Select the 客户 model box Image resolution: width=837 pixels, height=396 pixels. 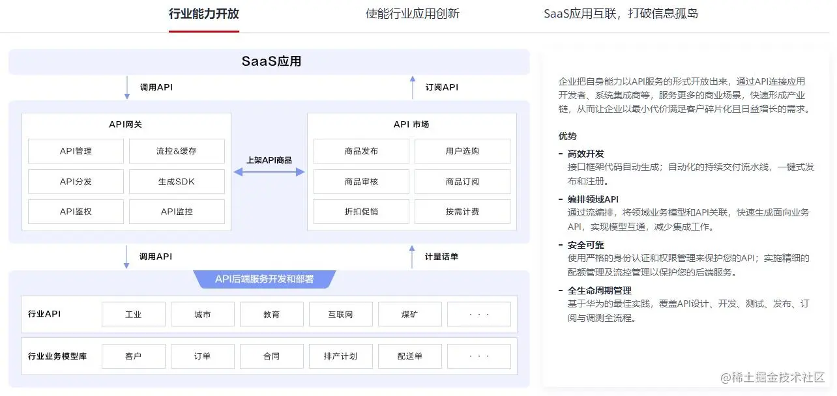tap(134, 356)
